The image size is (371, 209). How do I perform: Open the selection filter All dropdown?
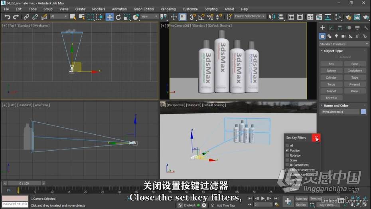click(59, 16)
